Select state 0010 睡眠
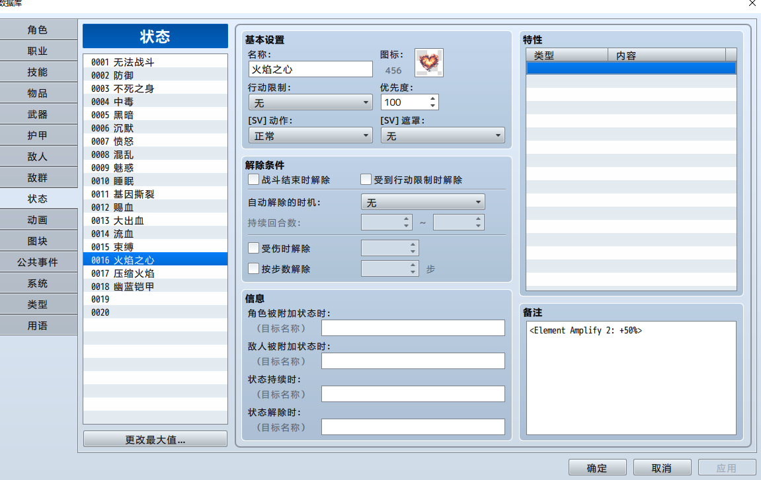The height and width of the screenshot is (480, 761). pos(155,181)
